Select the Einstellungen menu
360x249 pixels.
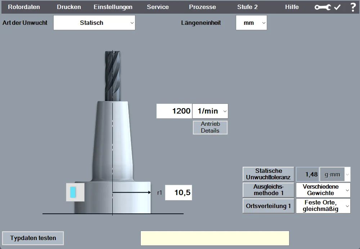pyautogui.click(x=113, y=7)
